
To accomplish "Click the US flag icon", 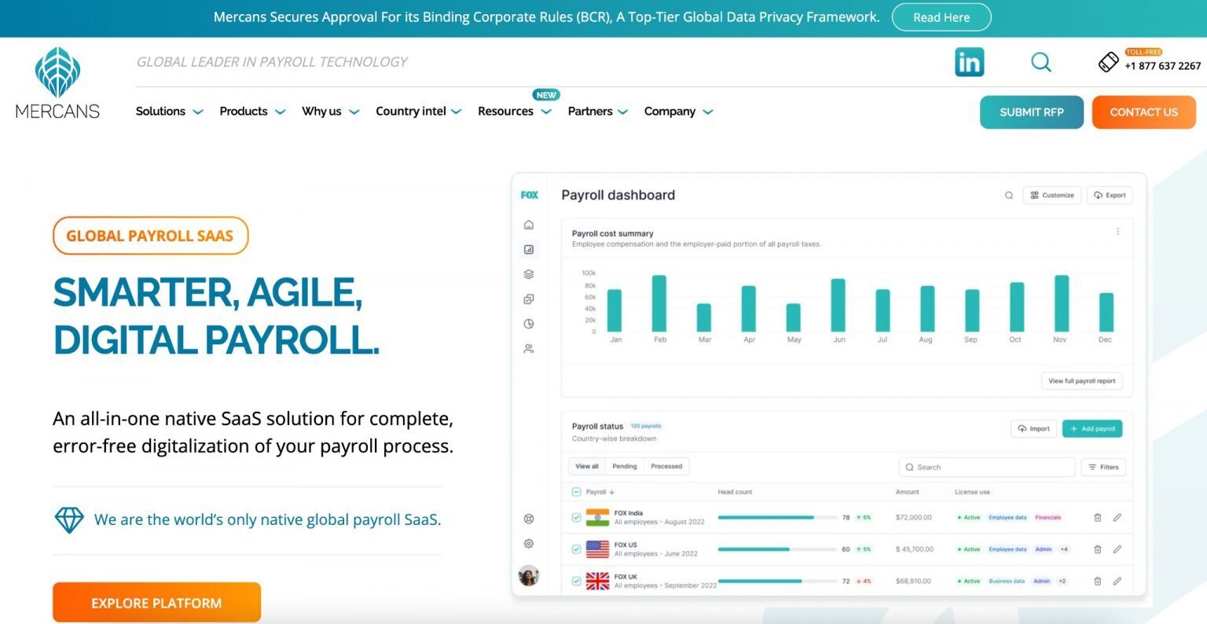I will (598, 549).
